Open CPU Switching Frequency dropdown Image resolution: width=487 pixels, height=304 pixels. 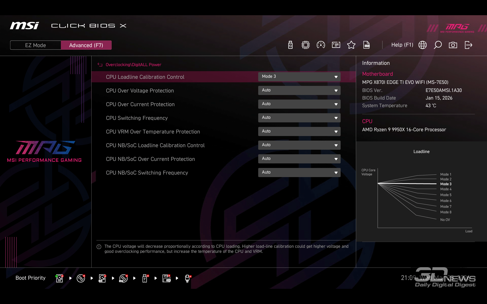(x=299, y=118)
